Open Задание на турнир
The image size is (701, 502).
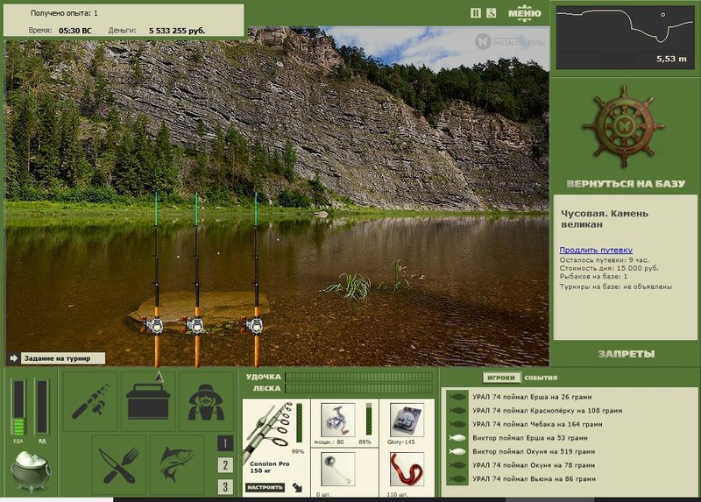coord(62,358)
